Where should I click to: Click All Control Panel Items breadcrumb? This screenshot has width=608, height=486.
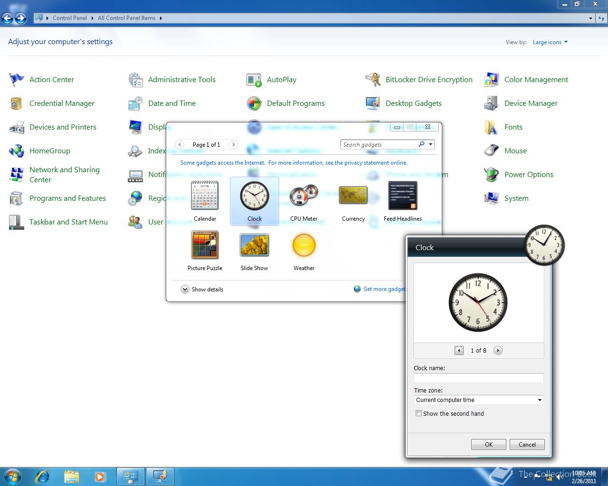coord(126,18)
